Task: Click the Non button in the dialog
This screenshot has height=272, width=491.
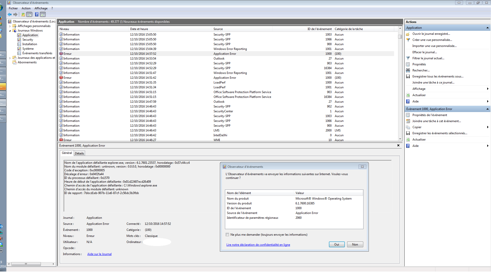Action: pyautogui.click(x=355, y=244)
